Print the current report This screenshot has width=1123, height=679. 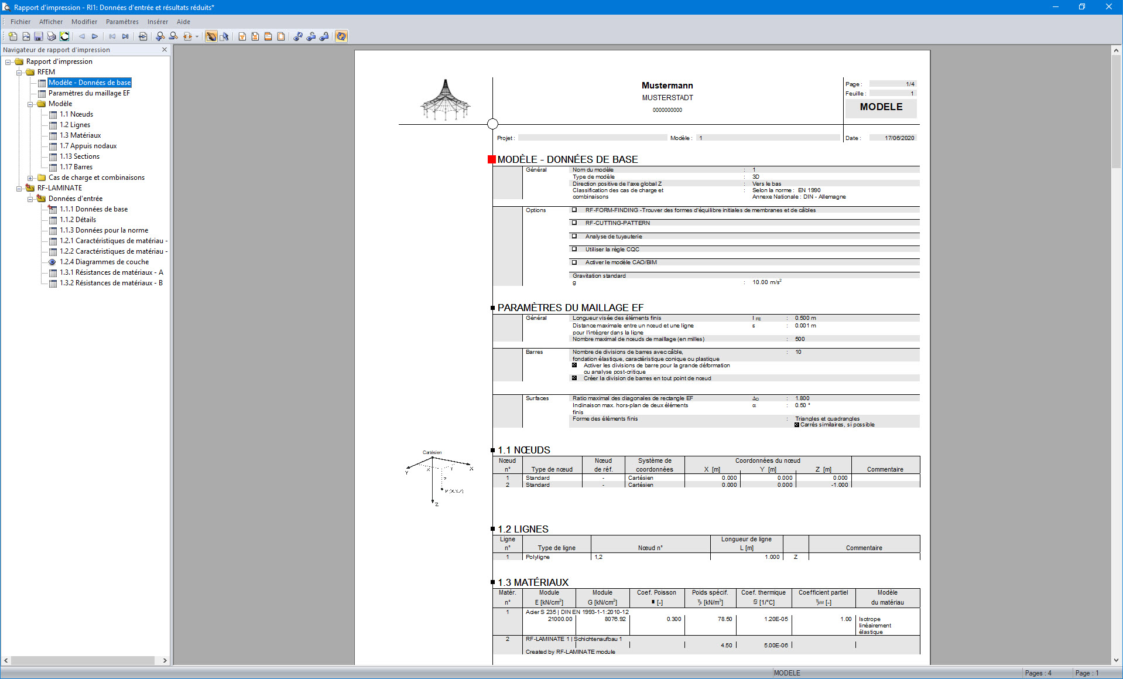pyautogui.click(x=51, y=36)
